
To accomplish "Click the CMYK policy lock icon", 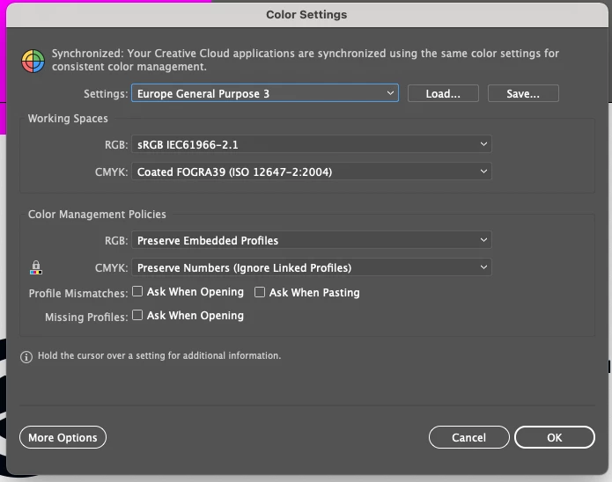I will coord(36,267).
